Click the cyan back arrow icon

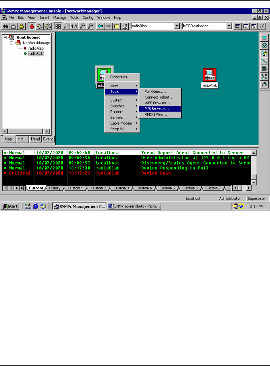coord(100,26)
